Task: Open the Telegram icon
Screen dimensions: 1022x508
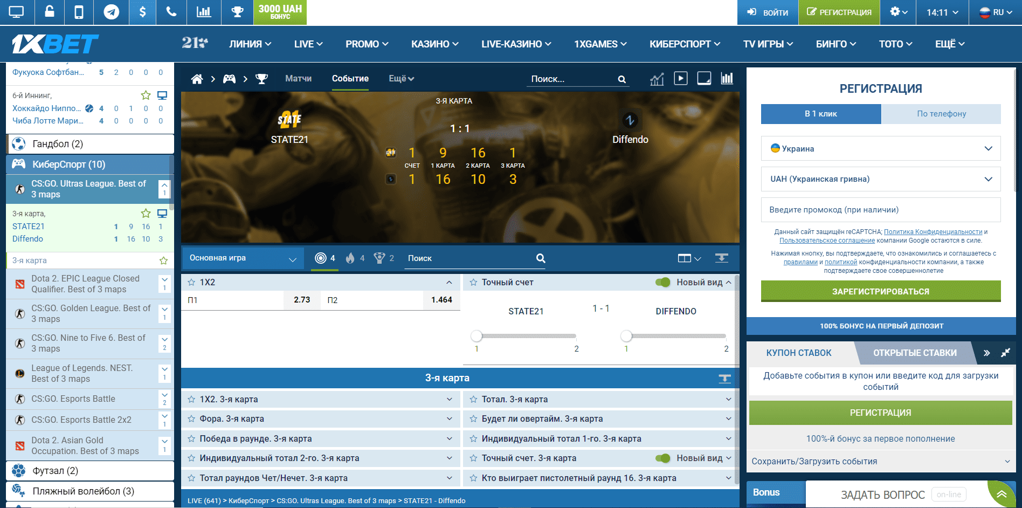Action: tap(112, 12)
